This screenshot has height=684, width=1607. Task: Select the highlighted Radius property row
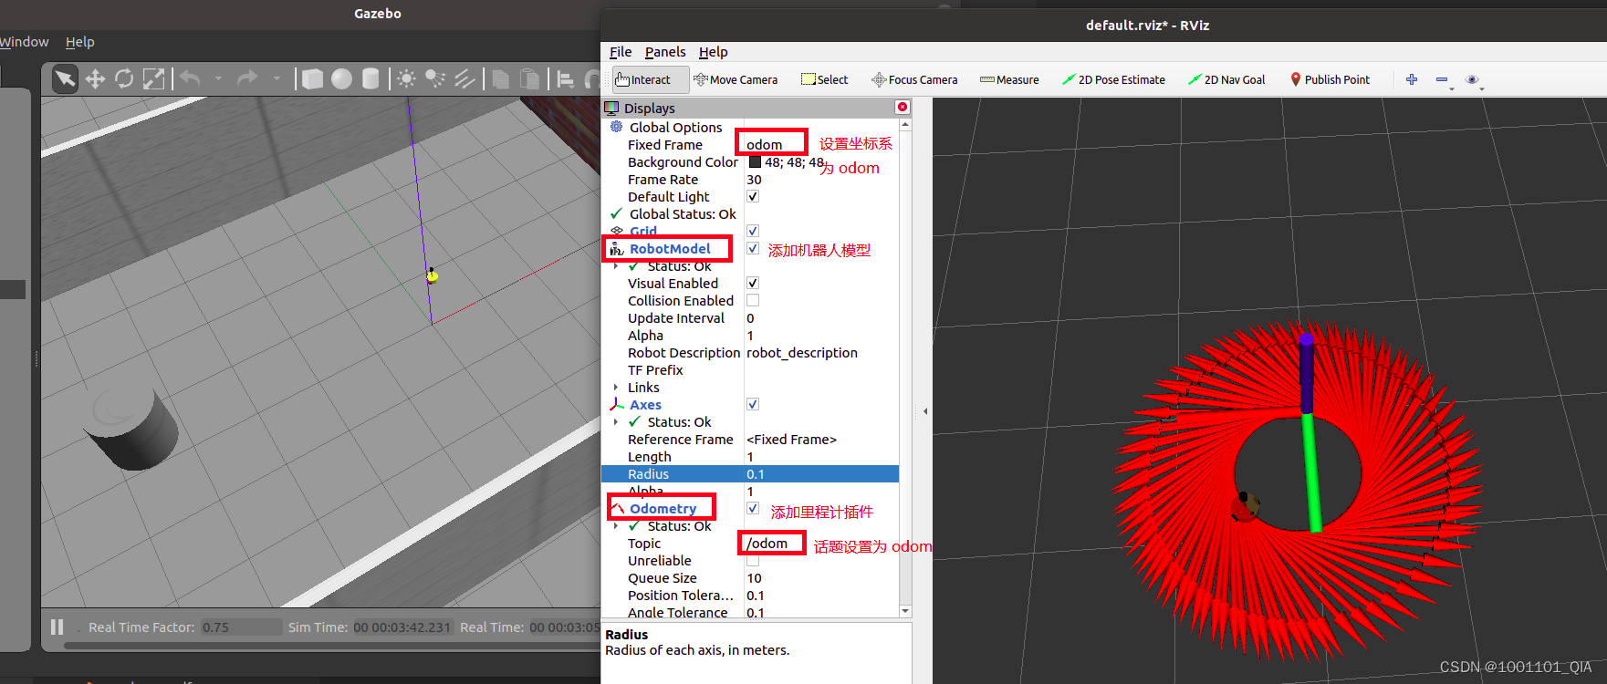point(750,474)
